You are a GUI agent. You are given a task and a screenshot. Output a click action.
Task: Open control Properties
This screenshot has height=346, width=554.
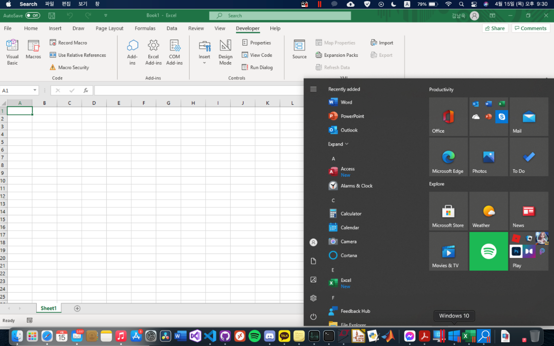click(257, 43)
